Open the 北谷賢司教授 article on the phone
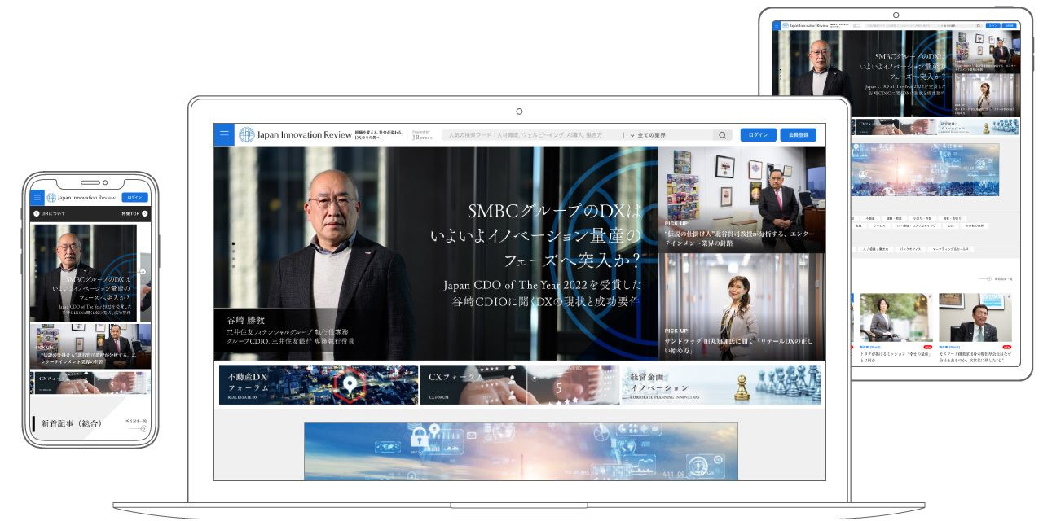The image size is (1043, 521). (x=90, y=346)
